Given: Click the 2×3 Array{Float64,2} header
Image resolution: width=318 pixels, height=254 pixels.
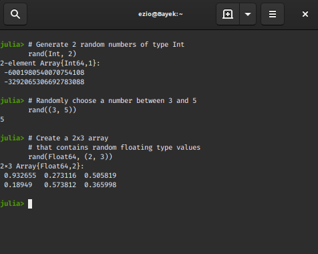Looking at the screenshot, I should [x=42, y=166].
